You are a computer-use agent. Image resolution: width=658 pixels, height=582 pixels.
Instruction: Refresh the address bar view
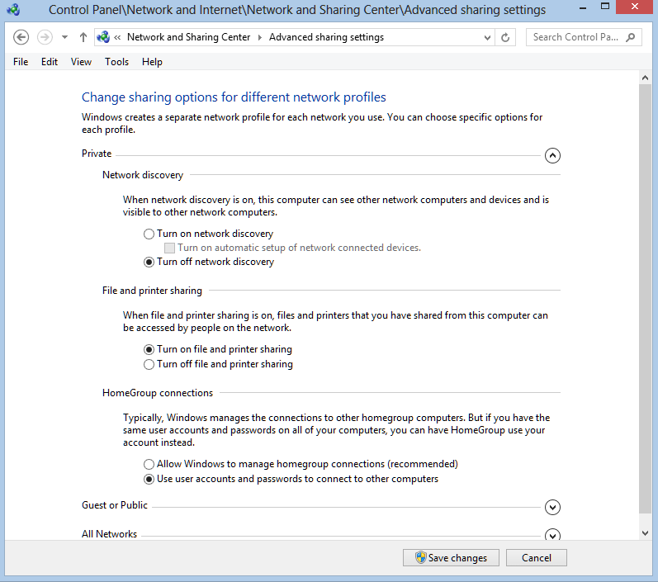point(505,37)
